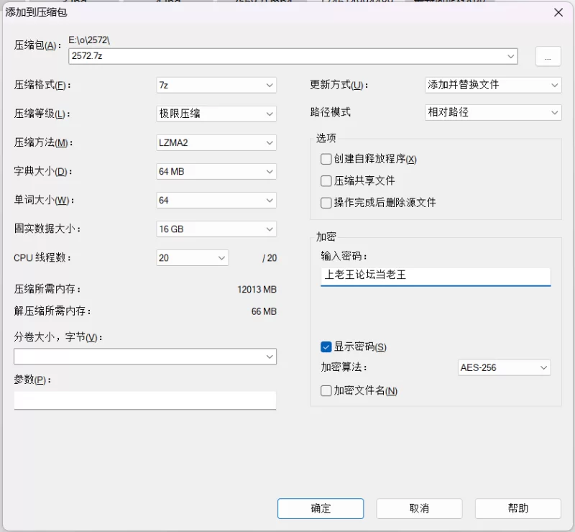Click the parameters 参数 input field
This screenshot has height=532, width=575.
click(145, 400)
